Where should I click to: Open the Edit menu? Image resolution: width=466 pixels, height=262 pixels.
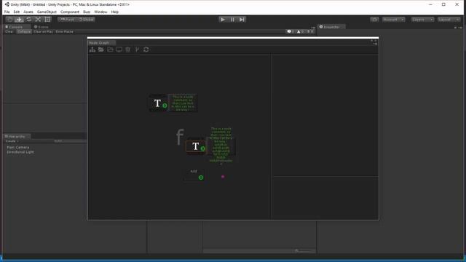point(16,12)
